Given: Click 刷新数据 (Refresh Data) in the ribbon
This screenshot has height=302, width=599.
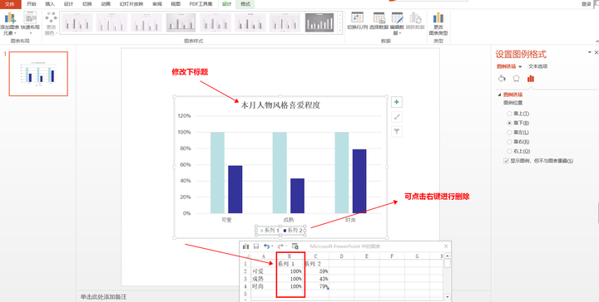Looking at the screenshot, I should [416, 22].
